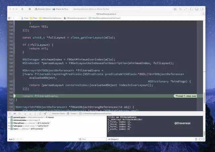Screen dimensions: 215x152
Task: Open the Auto variables scope dropdown
Action: click(x=11, y=139)
